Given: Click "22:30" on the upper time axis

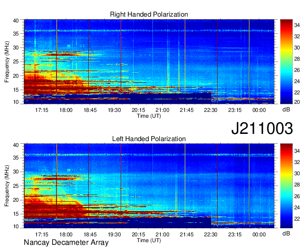Looking at the screenshot, I should 211,110.
